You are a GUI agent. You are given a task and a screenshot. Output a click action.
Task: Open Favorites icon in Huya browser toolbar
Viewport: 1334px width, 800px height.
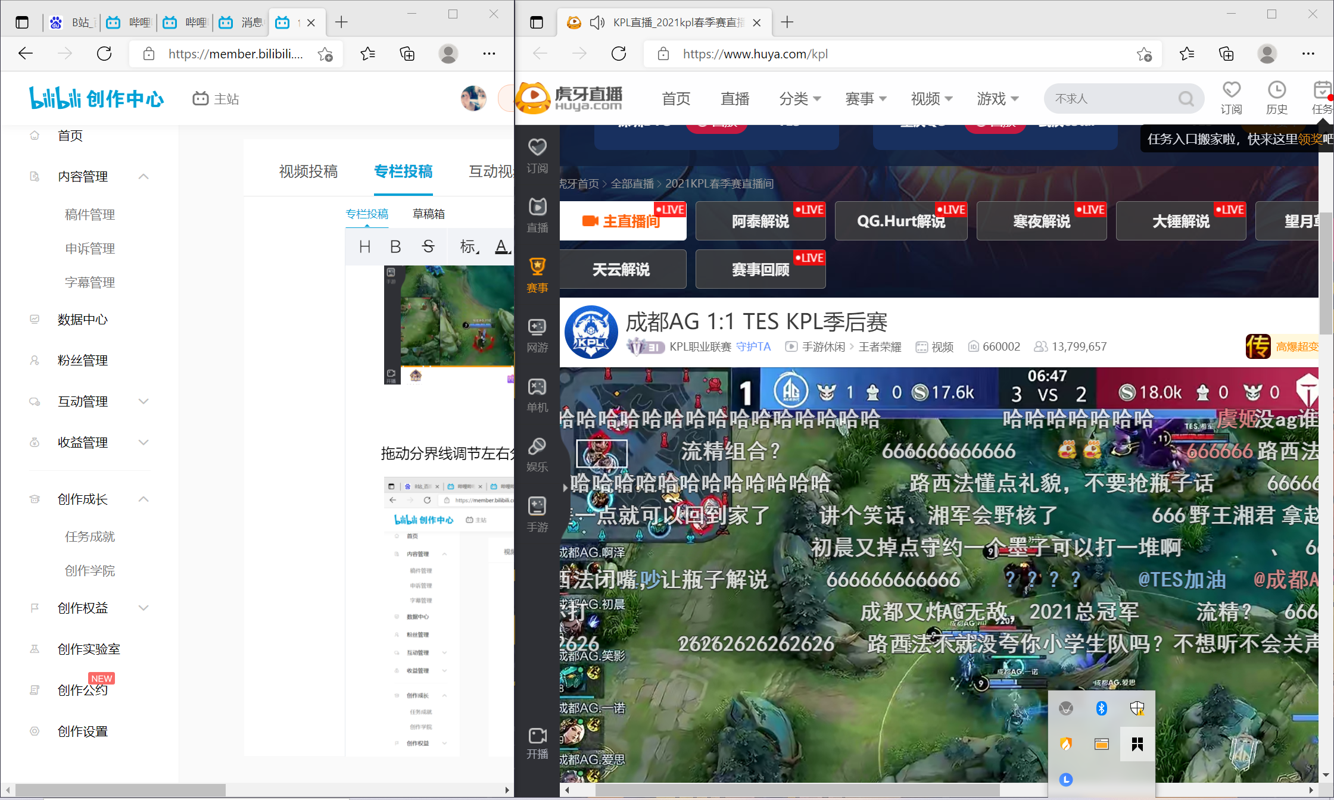click(x=1186, y=54)
